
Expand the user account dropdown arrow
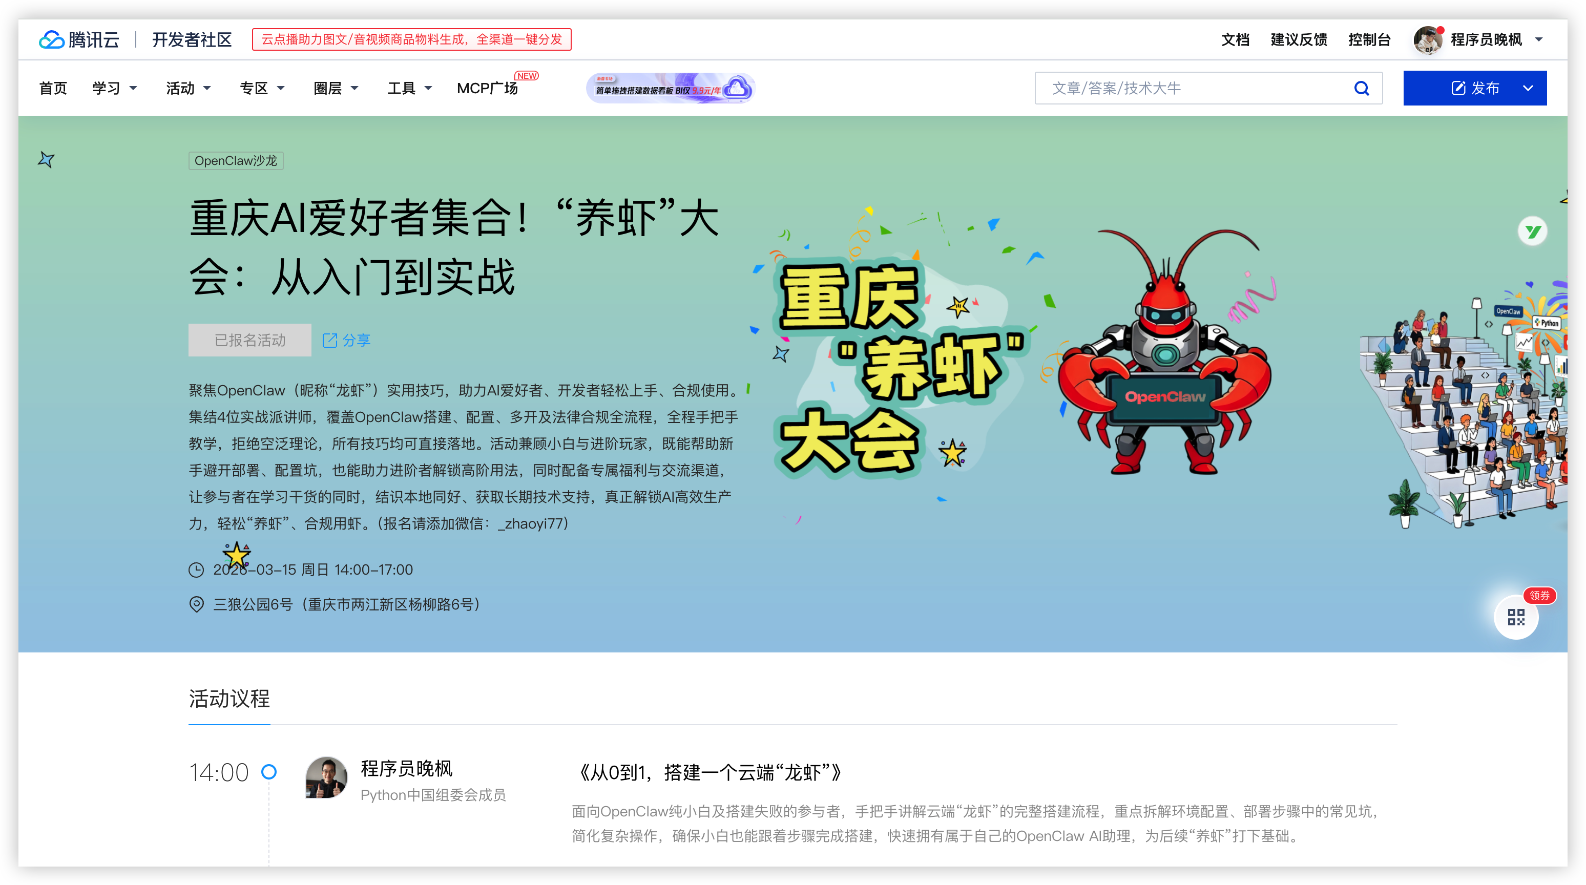(x=1538, y=40)
